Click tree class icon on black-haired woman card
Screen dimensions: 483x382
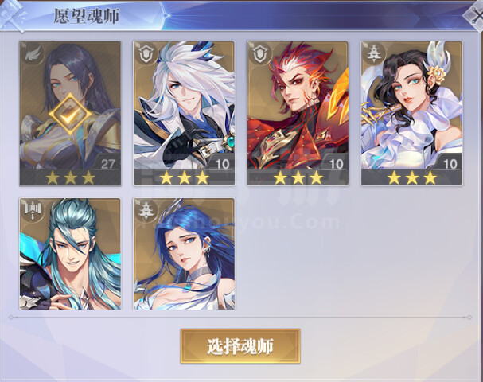[374, 55]
